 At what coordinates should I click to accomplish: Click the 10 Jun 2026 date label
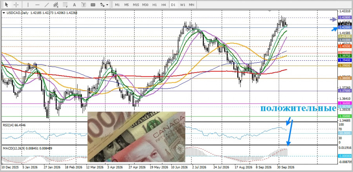(x=179, y=168)
